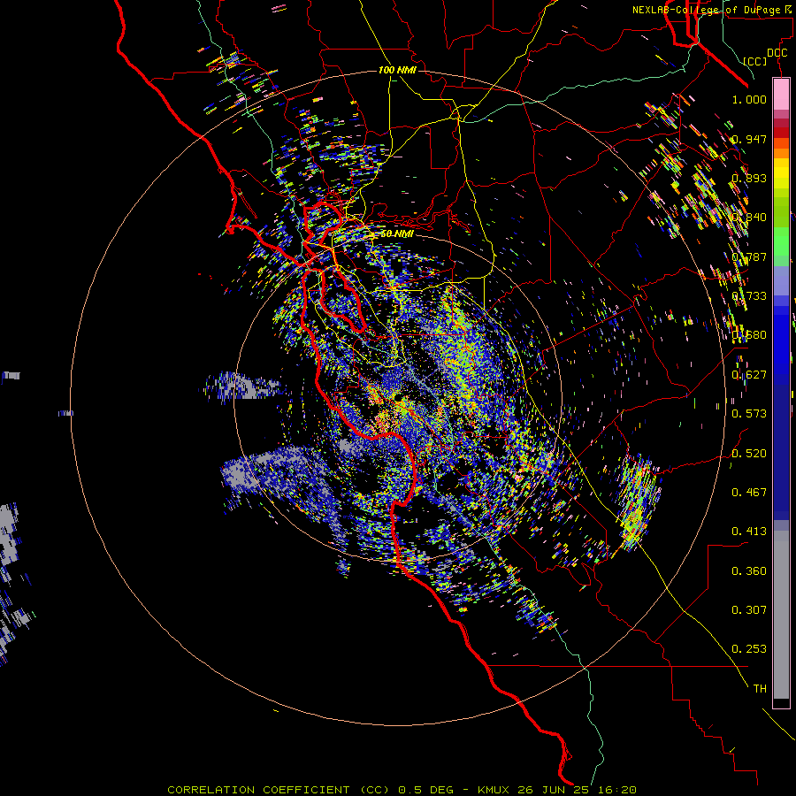Click the 0.307 scale value
The image size is (796, 796).
pyautogui.click(x=749, y=610)
